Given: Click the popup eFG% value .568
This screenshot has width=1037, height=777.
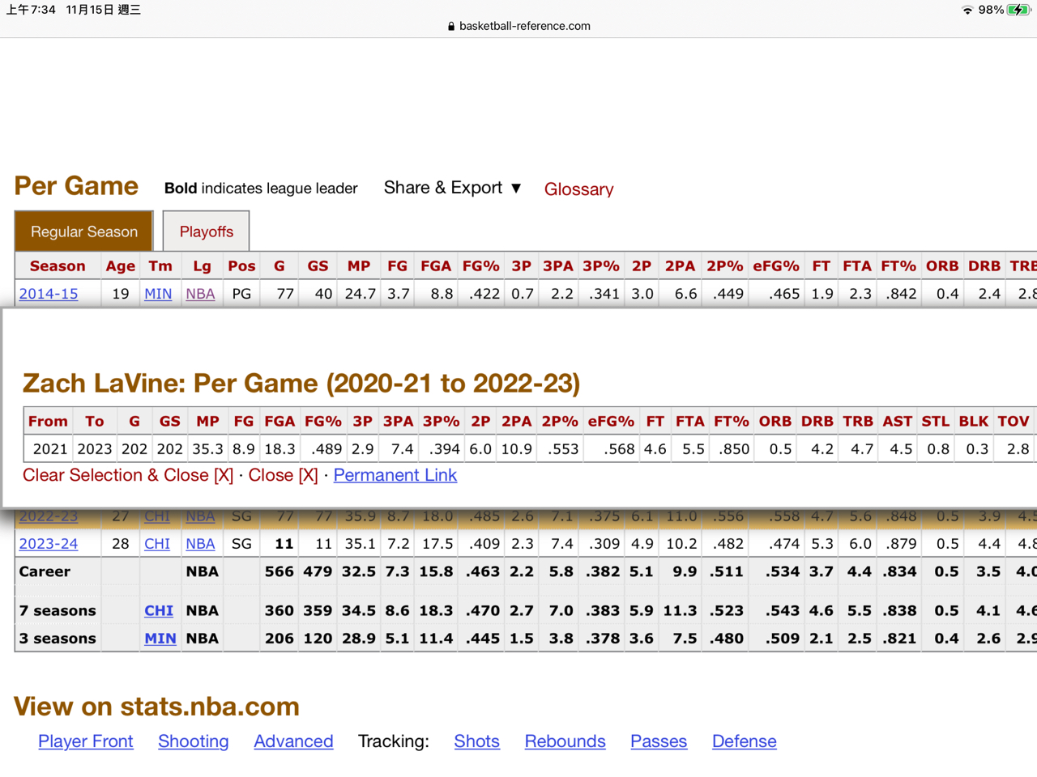Looking at the screenshot, I should pyautogui.click(x=619, y=449).
